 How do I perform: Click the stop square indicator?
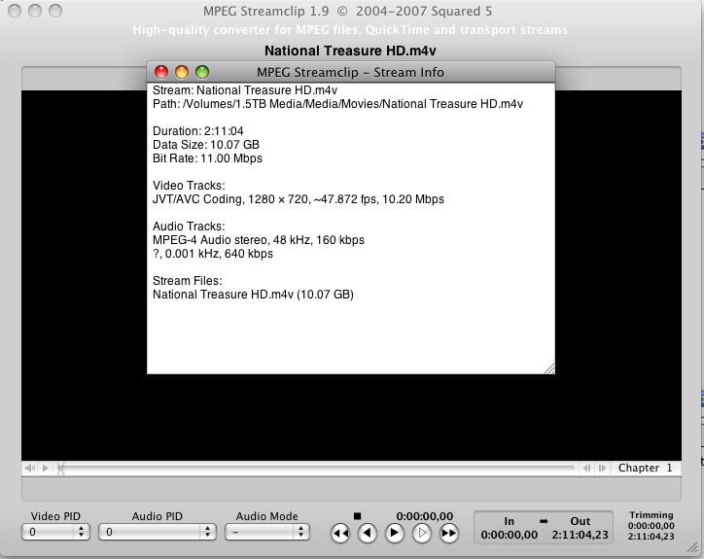(x=358, y=516)
